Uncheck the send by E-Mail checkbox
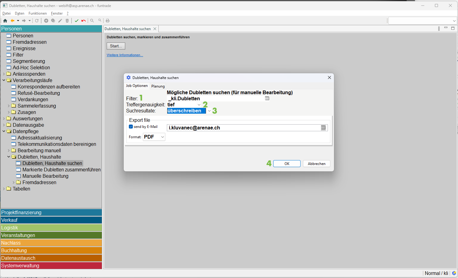Viewport: 458px width, 278px height. 131,127
